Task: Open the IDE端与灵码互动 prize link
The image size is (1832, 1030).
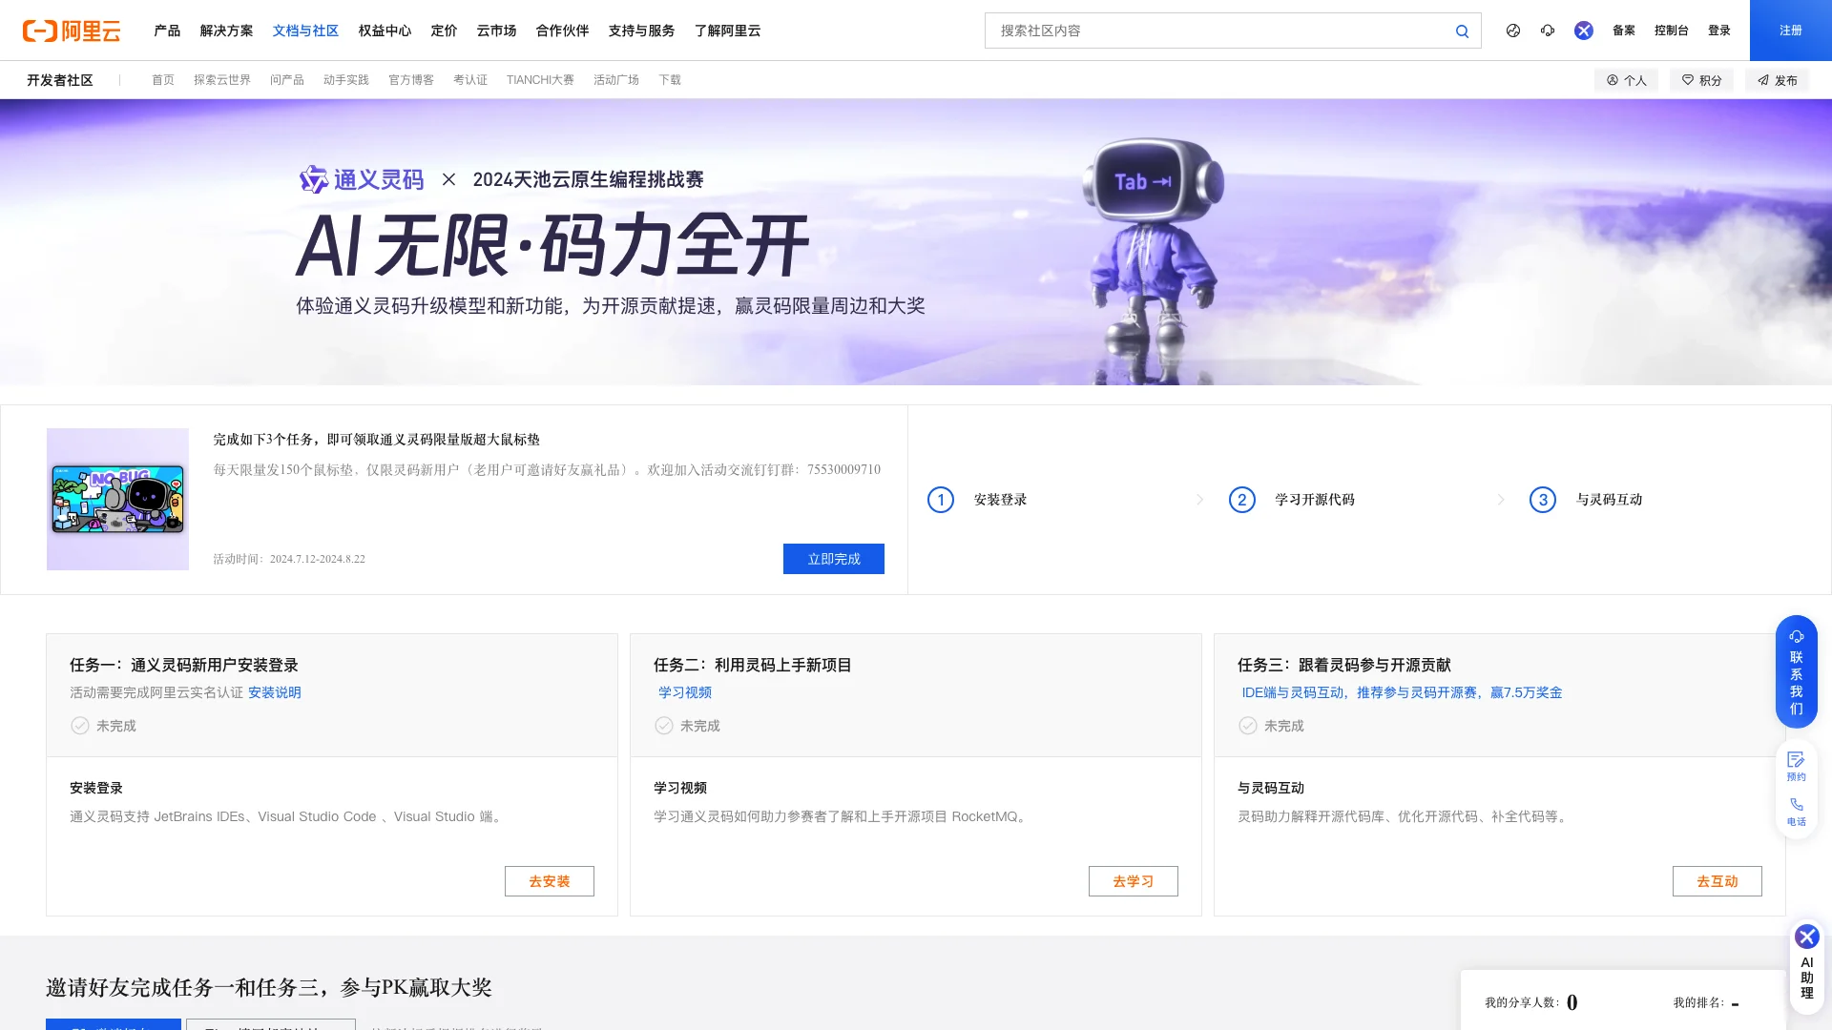Action: click(x=1402, y=692)
